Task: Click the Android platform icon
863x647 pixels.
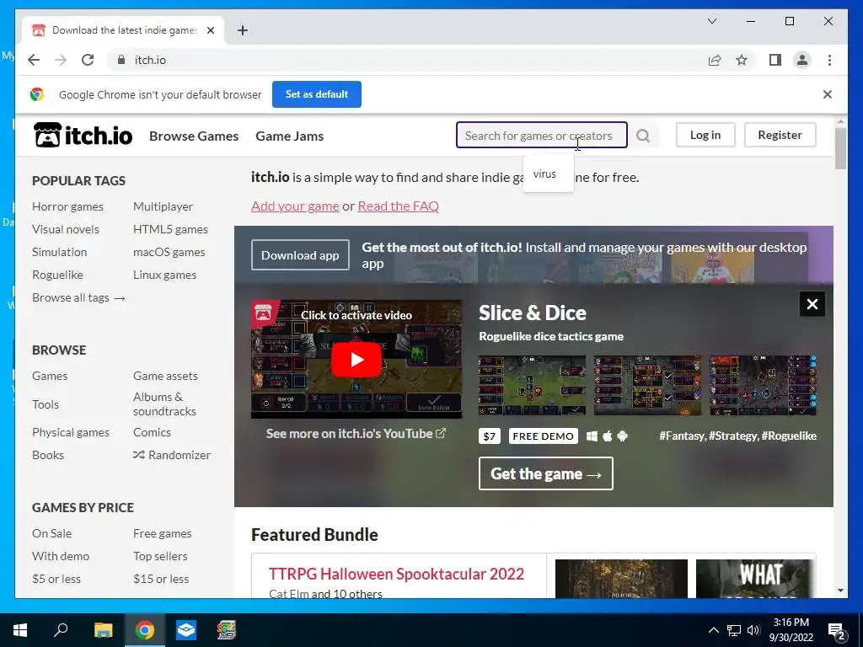Action: pyautogui.click(x=623, y=436)
